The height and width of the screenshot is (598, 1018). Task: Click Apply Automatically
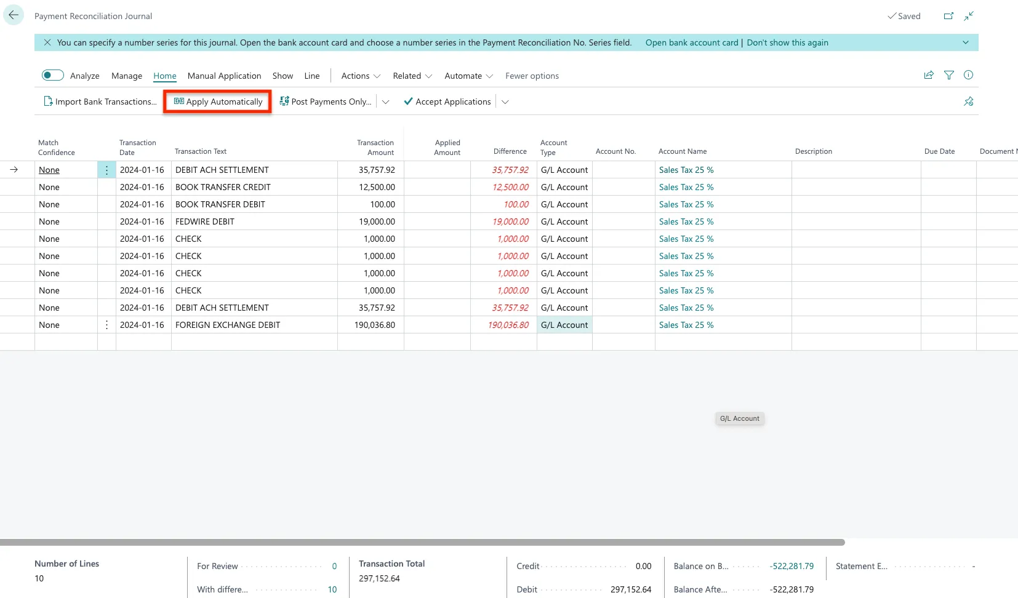[x=218, y=102]
